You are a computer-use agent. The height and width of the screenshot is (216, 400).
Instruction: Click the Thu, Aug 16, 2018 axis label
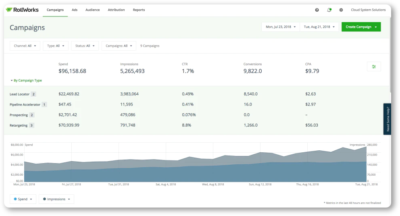[x=307, y=185]
